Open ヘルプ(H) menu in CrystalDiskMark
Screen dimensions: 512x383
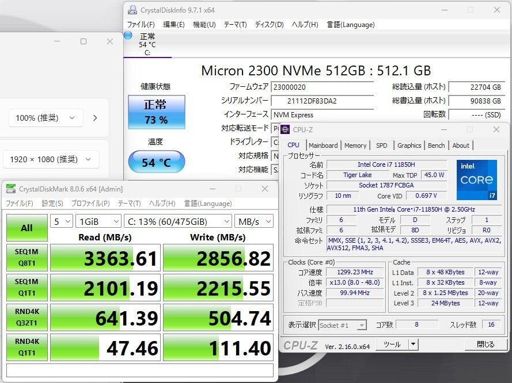click(162, 204)
